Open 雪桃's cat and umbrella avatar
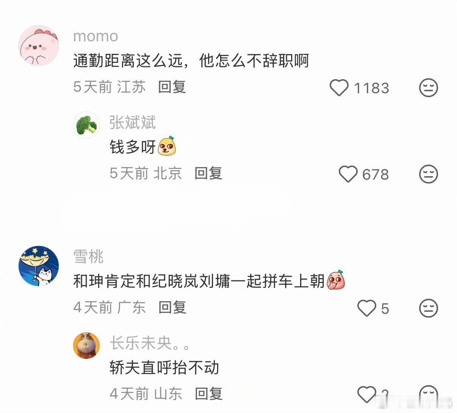The height and width of the screenshot is (413, 457). coord(39,266)
